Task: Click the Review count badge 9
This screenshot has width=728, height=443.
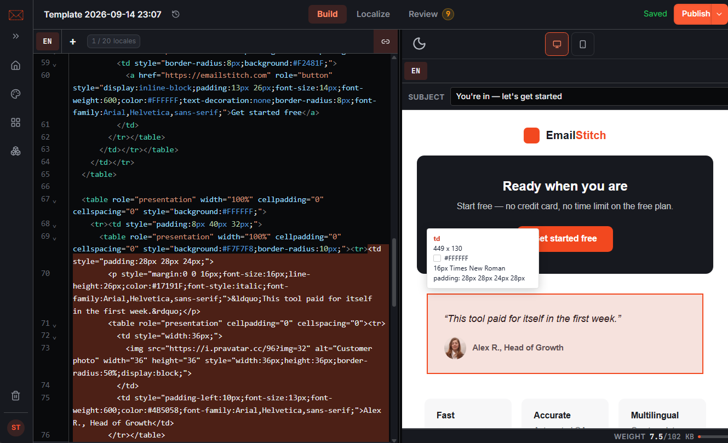Action: pos(448,14)
